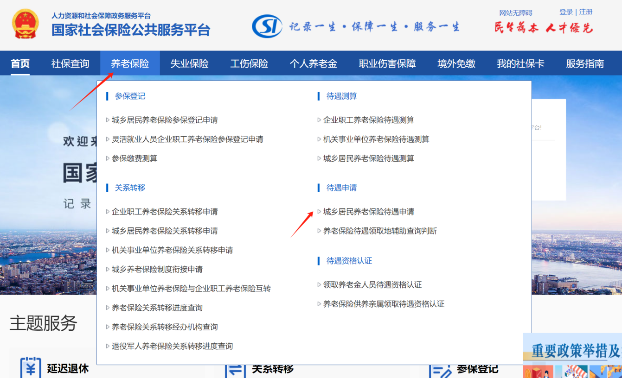
Task: Click the 登录 link
Action: coord(566,12)
